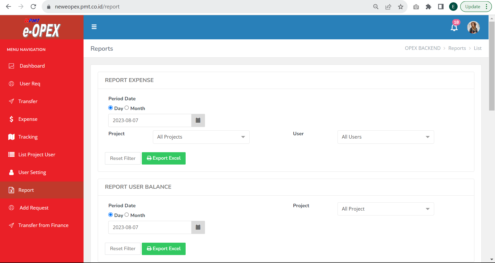Open the User Req menu item

(x=42, y=84)
